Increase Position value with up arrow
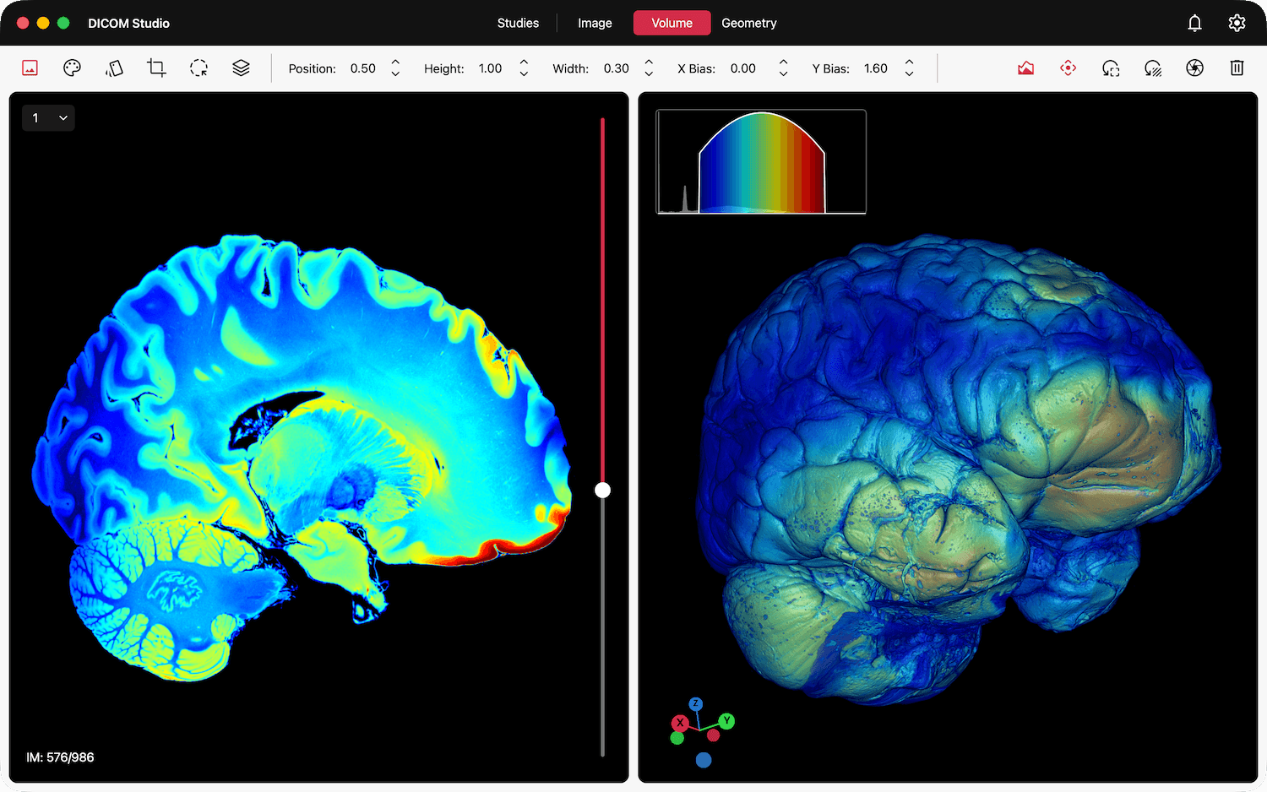The width and height of the screenshot is (1267, 792). click(x=395, y=62)
